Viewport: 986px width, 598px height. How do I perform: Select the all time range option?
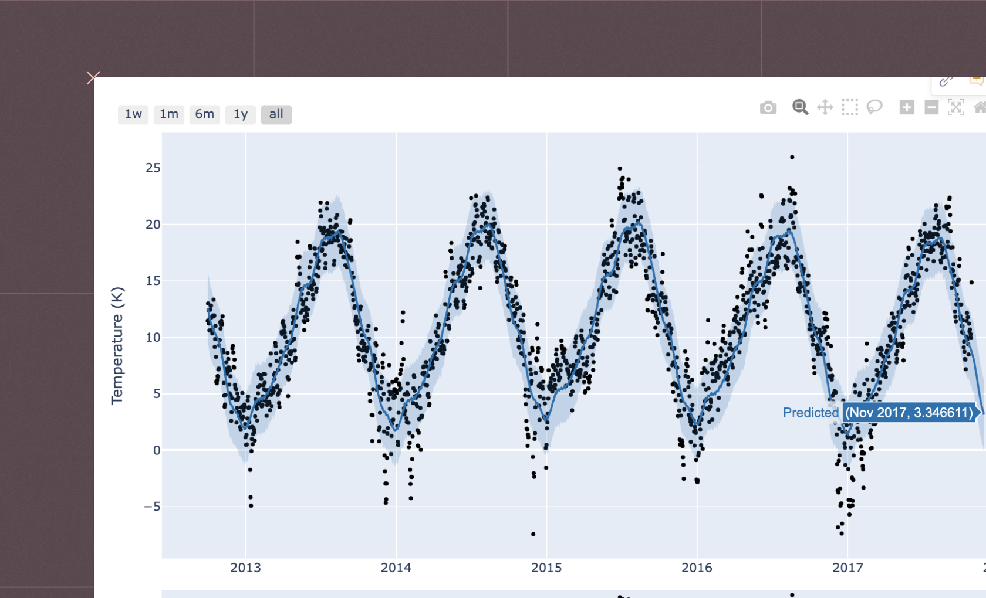pos(276,114)
